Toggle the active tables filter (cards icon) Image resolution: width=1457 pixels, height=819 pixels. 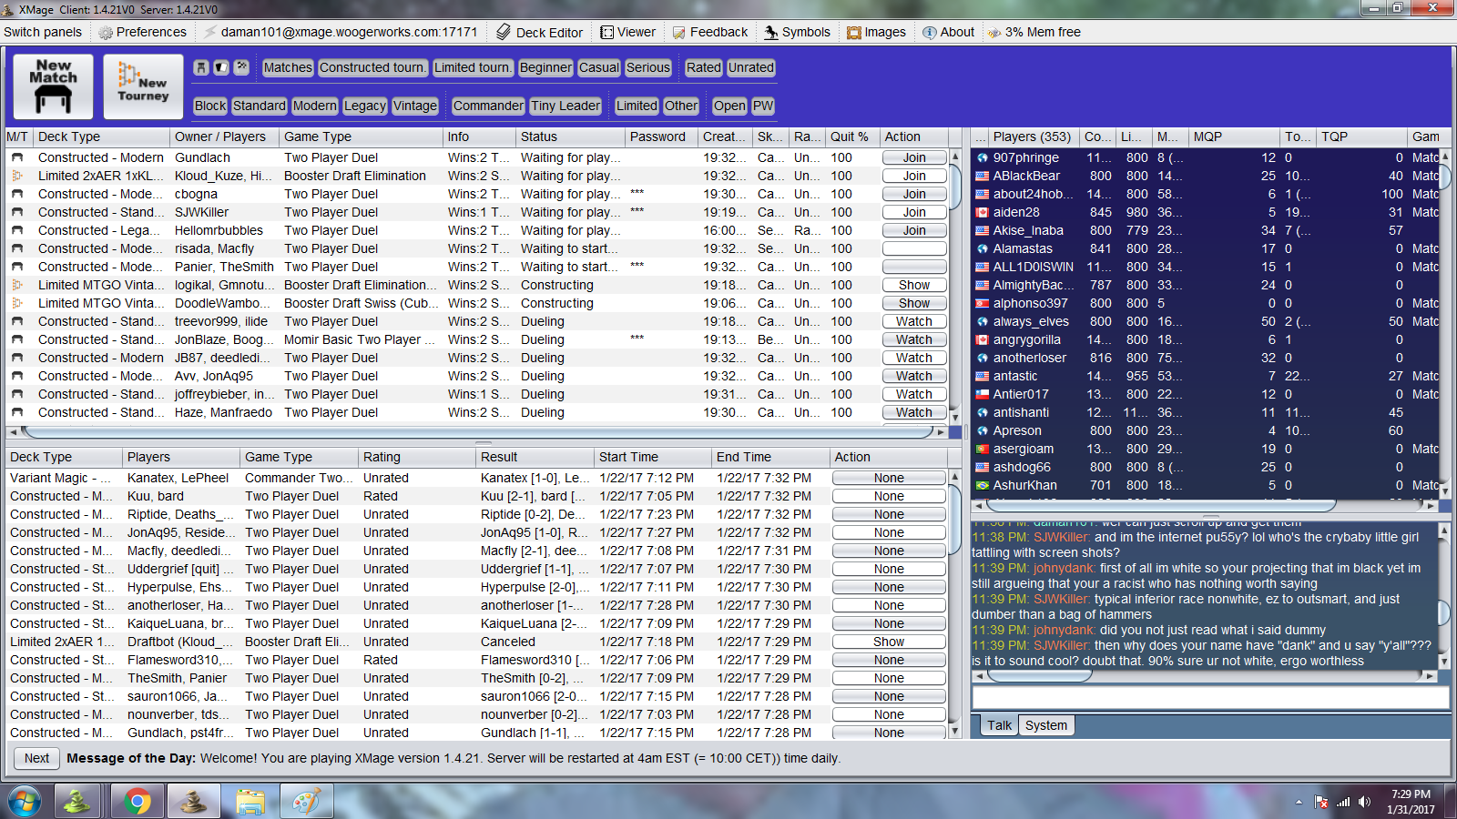click(x=221, y=67)
